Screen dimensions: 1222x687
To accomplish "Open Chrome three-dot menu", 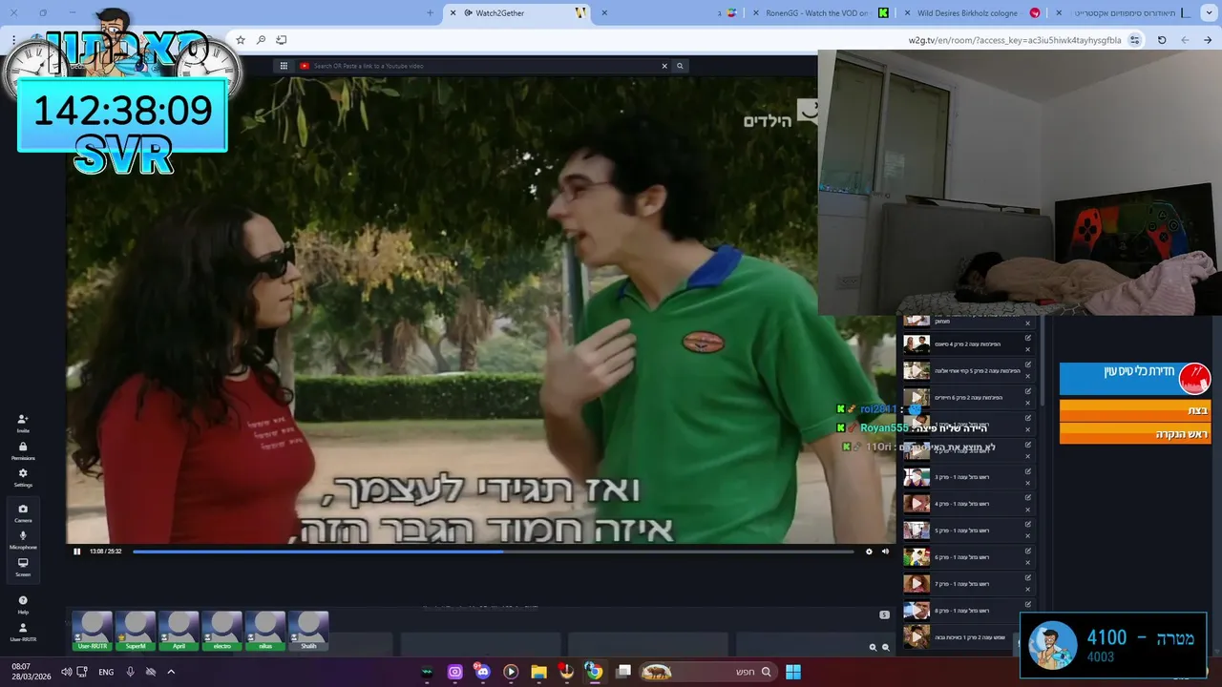I will click(x=13, y=40).
